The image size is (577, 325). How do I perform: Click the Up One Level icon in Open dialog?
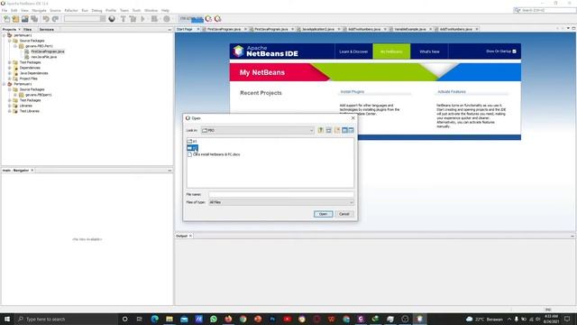[321, 130]
